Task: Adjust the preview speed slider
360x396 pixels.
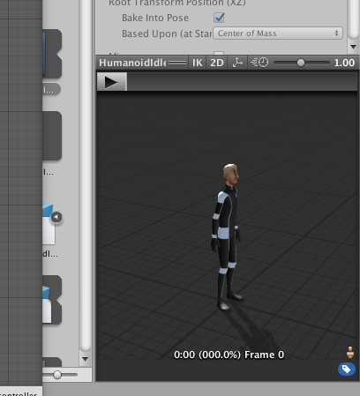Action: (x=301, y=63)
